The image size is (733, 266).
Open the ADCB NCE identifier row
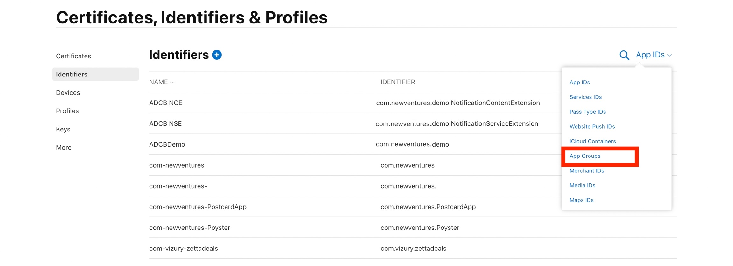(166, 103)
